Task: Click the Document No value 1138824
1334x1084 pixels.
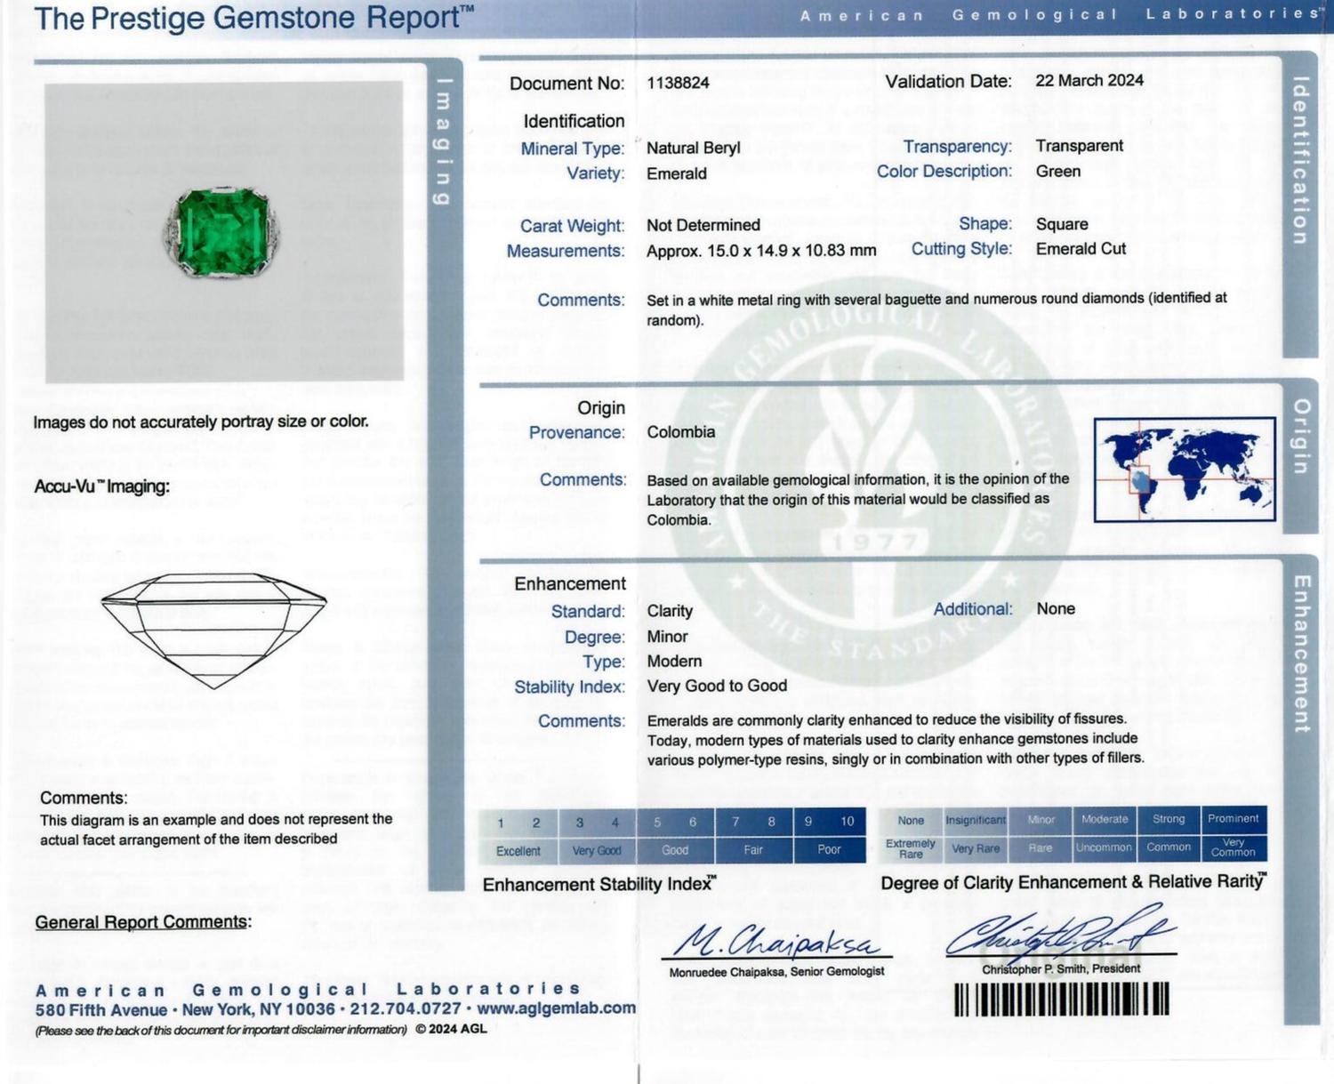Action: click(678, 83)
